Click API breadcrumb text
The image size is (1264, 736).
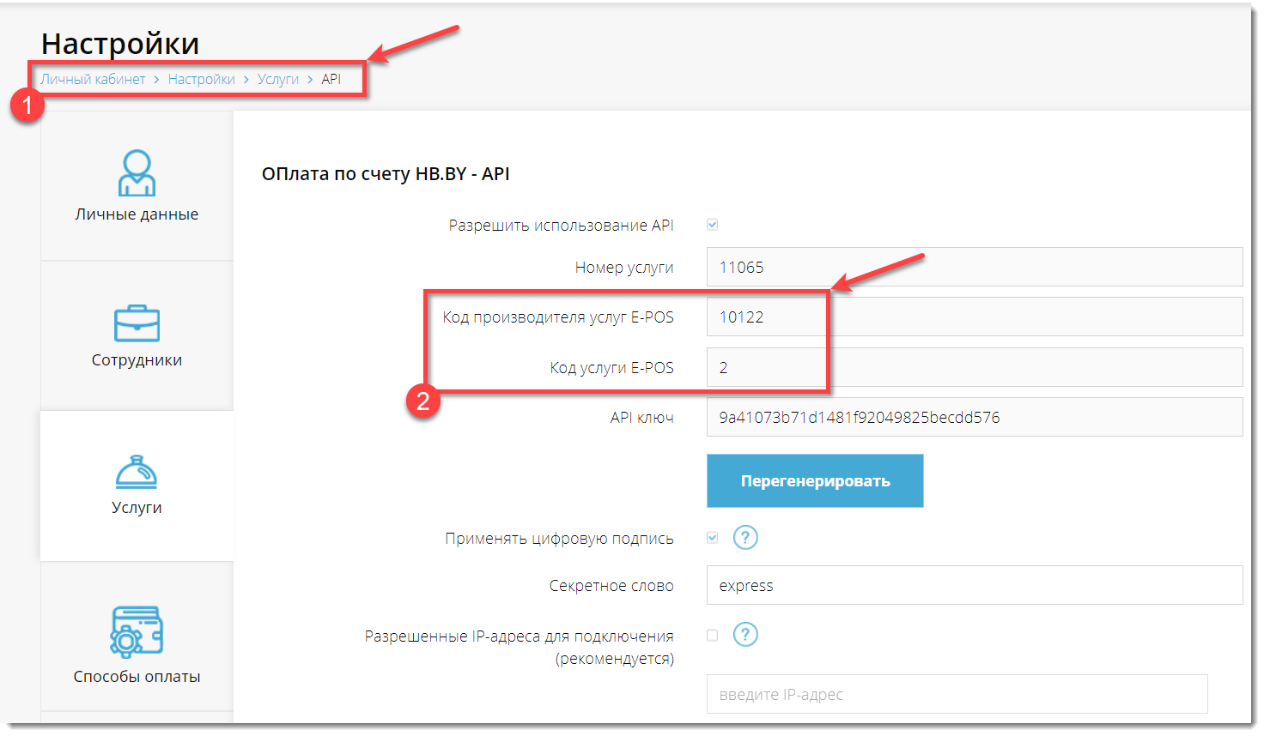[x=331, y=79]
